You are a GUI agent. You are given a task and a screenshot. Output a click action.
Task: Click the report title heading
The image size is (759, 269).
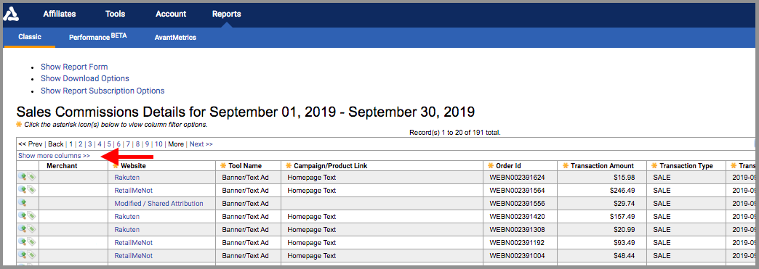246,112
